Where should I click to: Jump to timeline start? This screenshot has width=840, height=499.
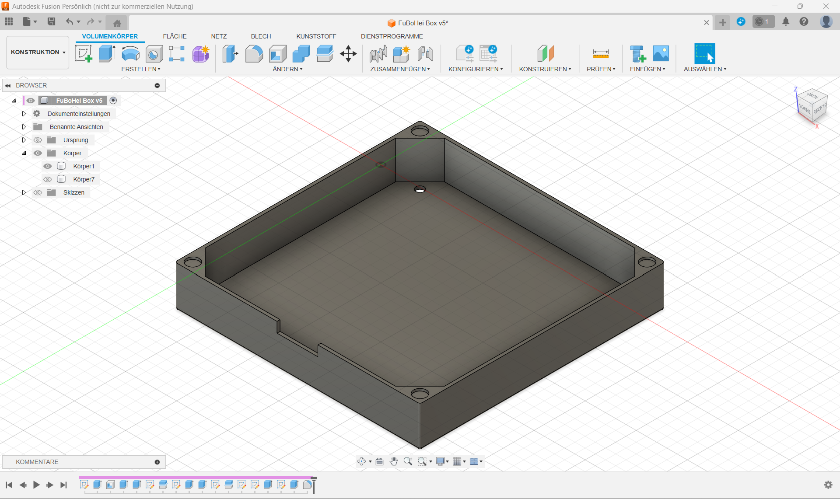pyautogui.click(x=9, y=485)
